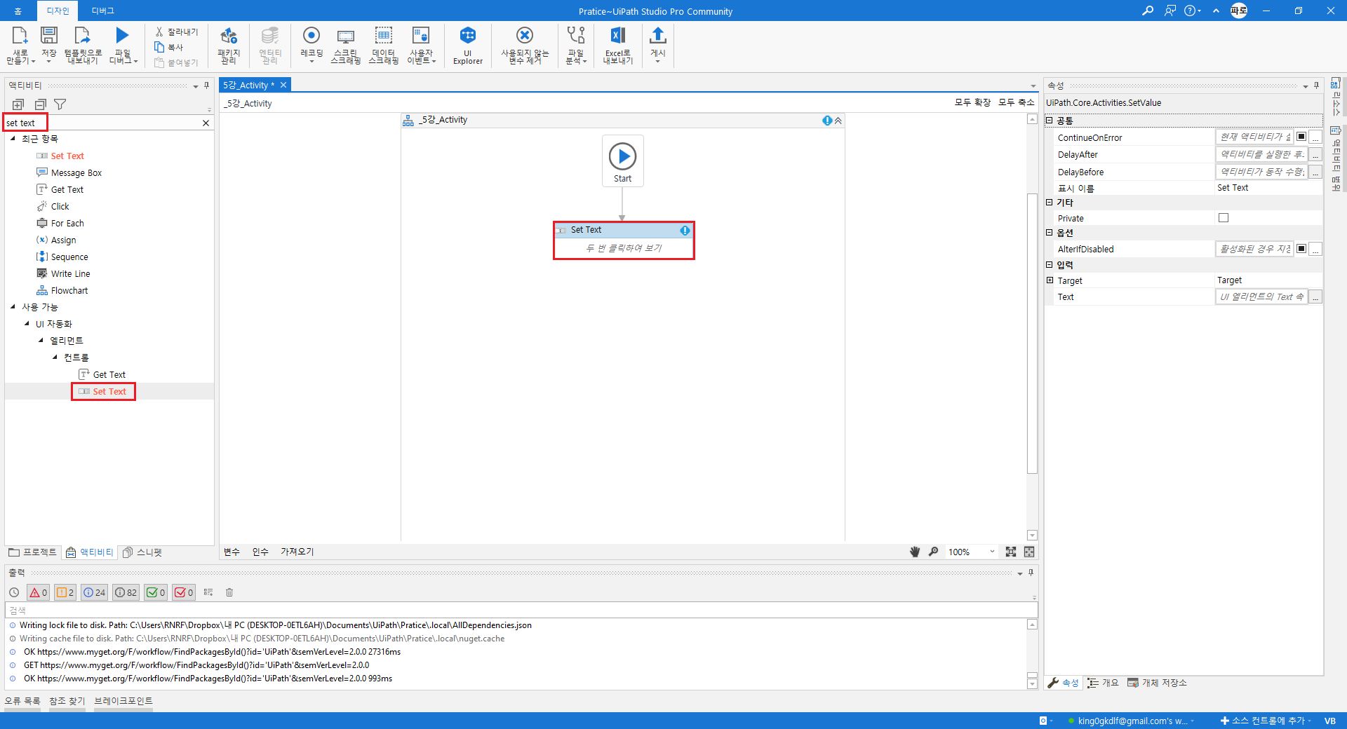
Task: Click the output timestamp clock icon
Action: point(14,592)
